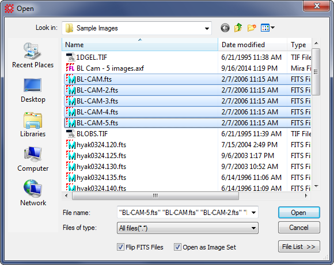334x265 pixels.
Task: Go back using the back arrow icon
Action: 225,28
